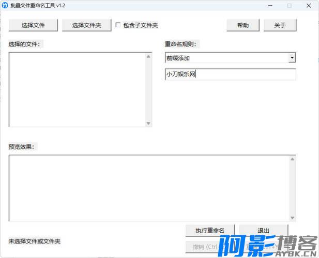Open the 帮助 help dialog
The width and height of the screenshot is (319, 258).
(x=243, y=25)
